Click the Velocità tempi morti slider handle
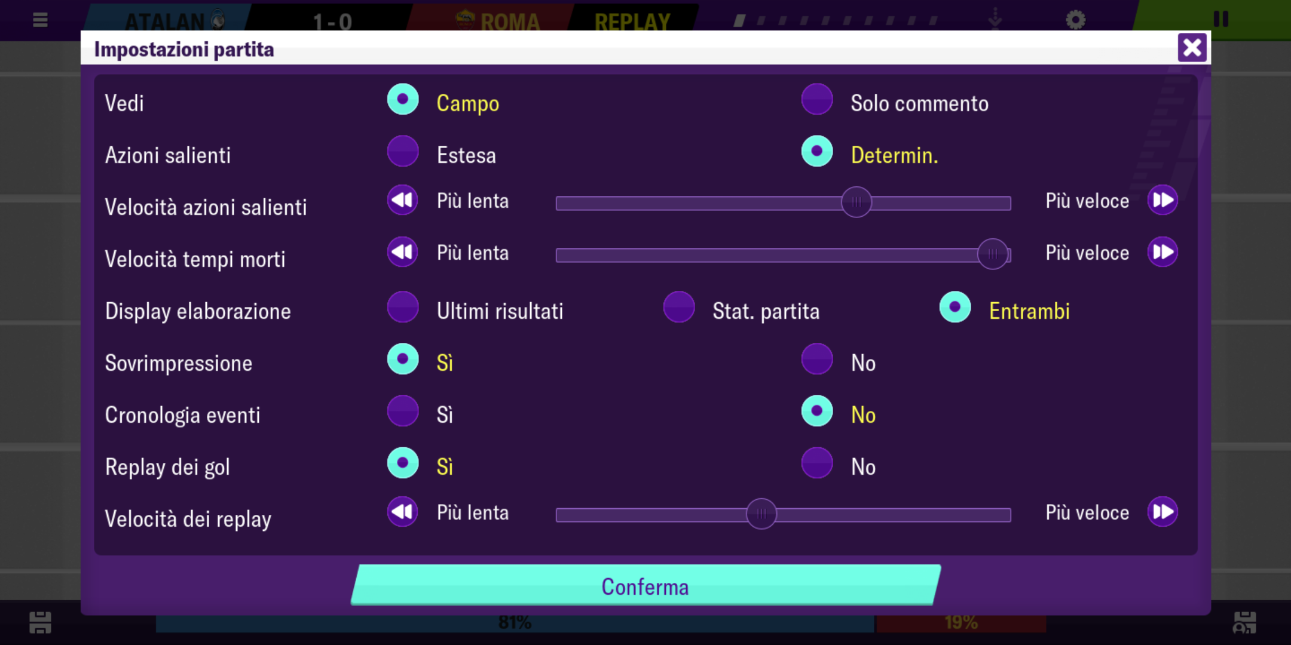 [x=993, y=254]
